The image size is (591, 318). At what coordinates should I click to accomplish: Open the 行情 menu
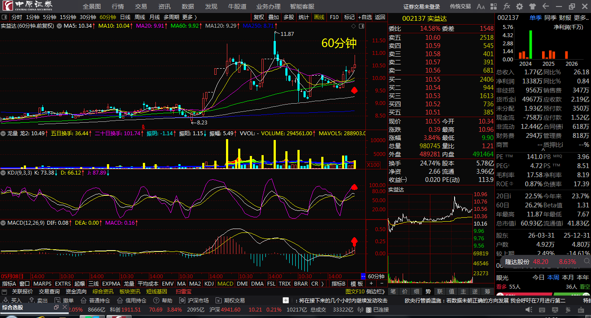(118, 6)
